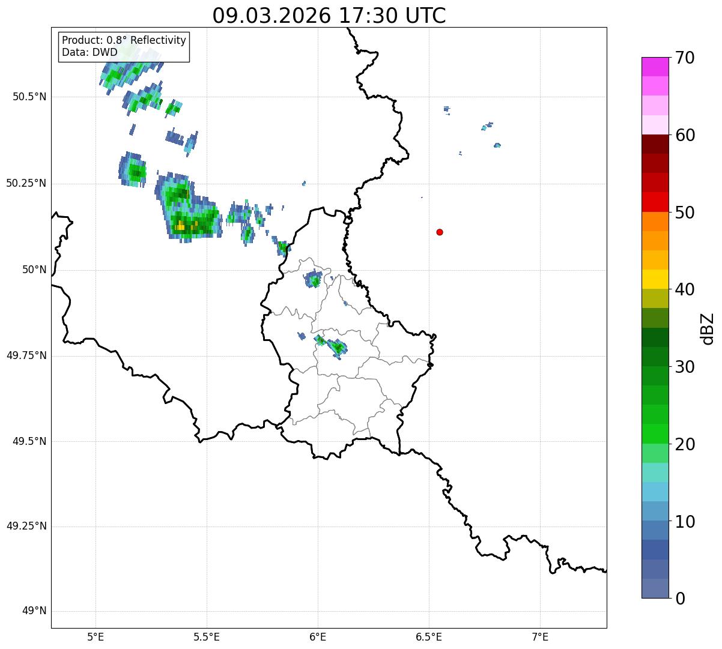Click the bright red colorbar segment above 50

[x=655, y=202]
